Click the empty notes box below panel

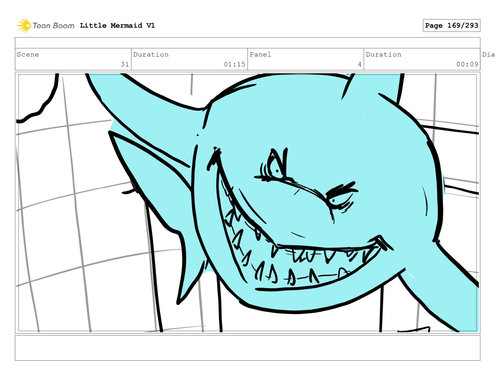point(247,348)
